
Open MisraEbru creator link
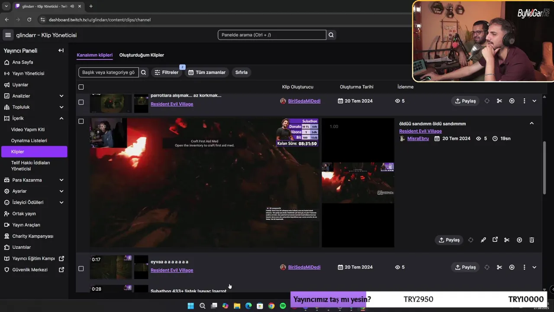click(x=418, y=139)
